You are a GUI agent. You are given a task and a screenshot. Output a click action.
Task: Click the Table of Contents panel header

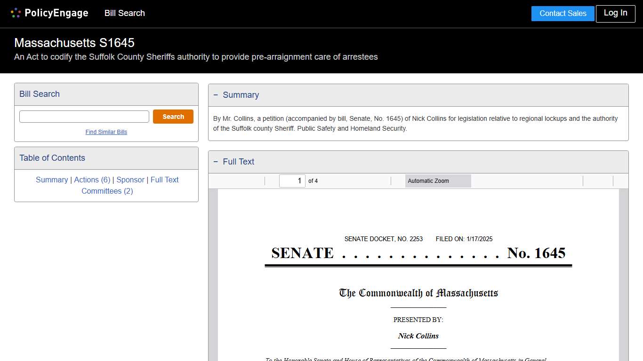(x=52, y=158)
